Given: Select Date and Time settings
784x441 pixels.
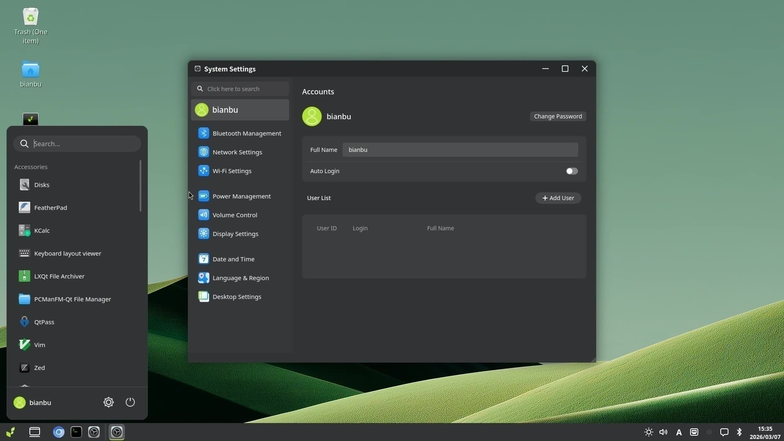Looking at the screenshot, I should [x=240, y=259].
